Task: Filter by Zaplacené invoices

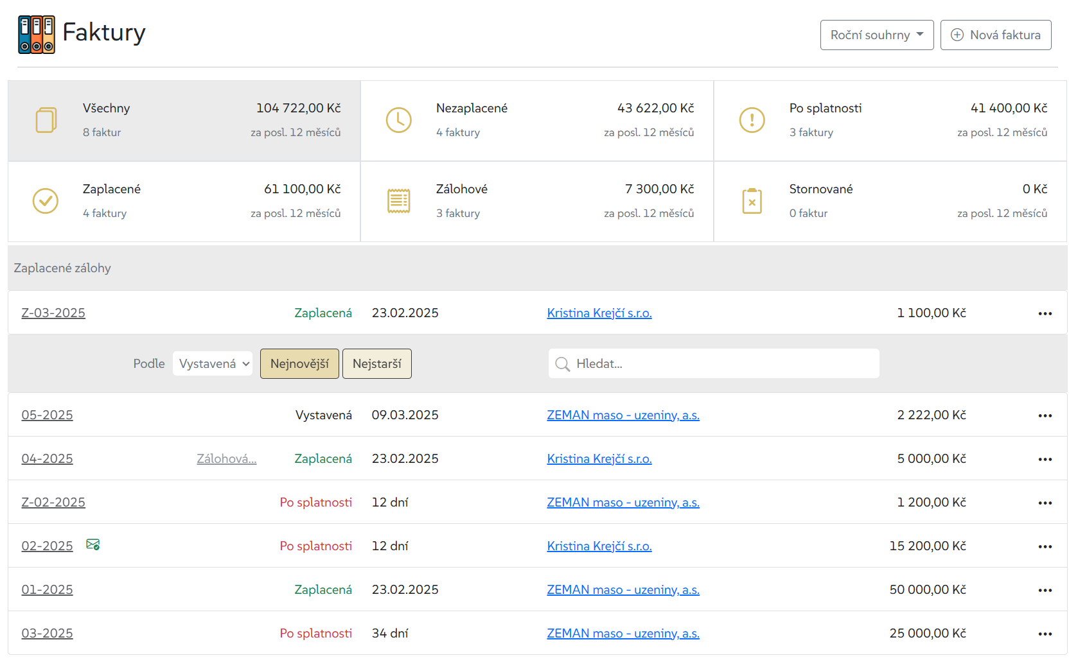Action: click(184, 202)
